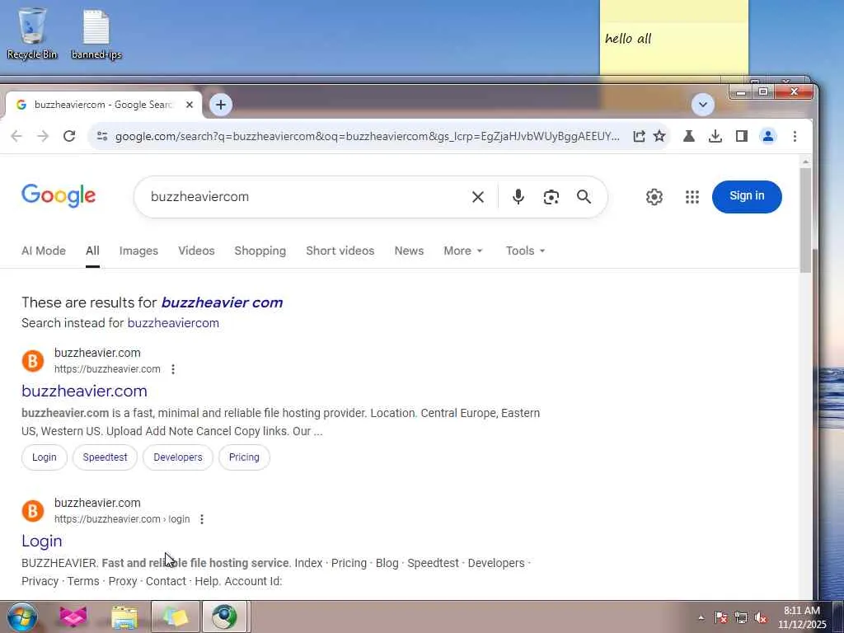Click the Pricing sitelink chip
The height and width of the screenshot is (633, 844).
click(244, 457)
